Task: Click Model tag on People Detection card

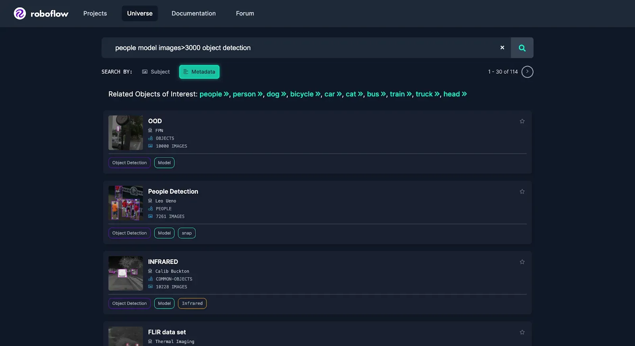Action: coord(164,233)
